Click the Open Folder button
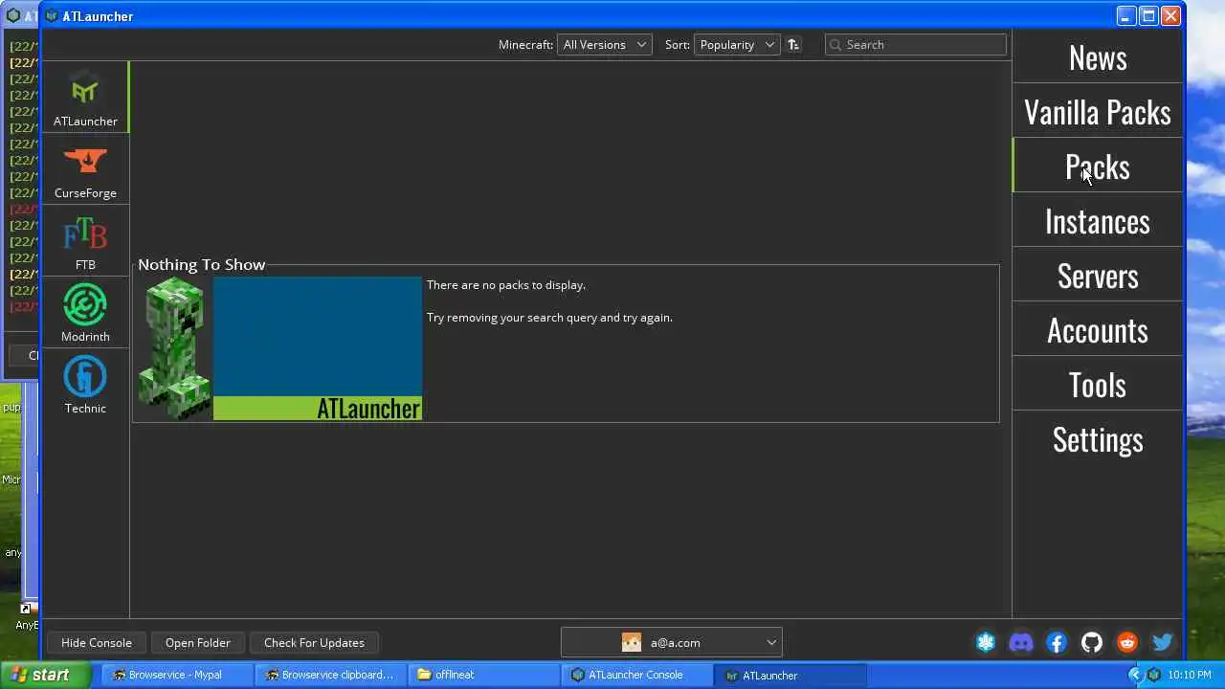1225x689 pixels. tap(197, 643)
